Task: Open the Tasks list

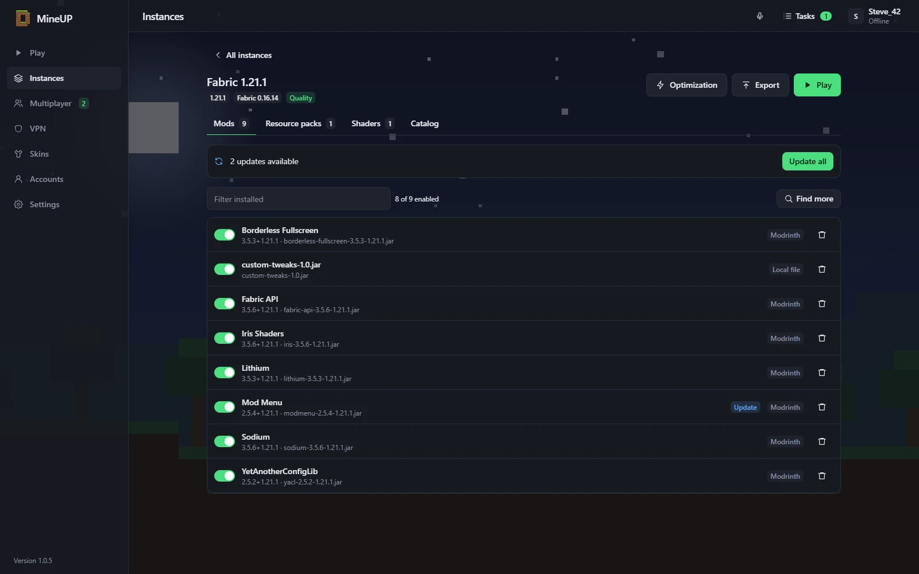Action: click(807, 16)
